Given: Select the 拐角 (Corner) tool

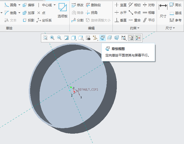Looking at the screenshot, I should (x=92, y=13).
